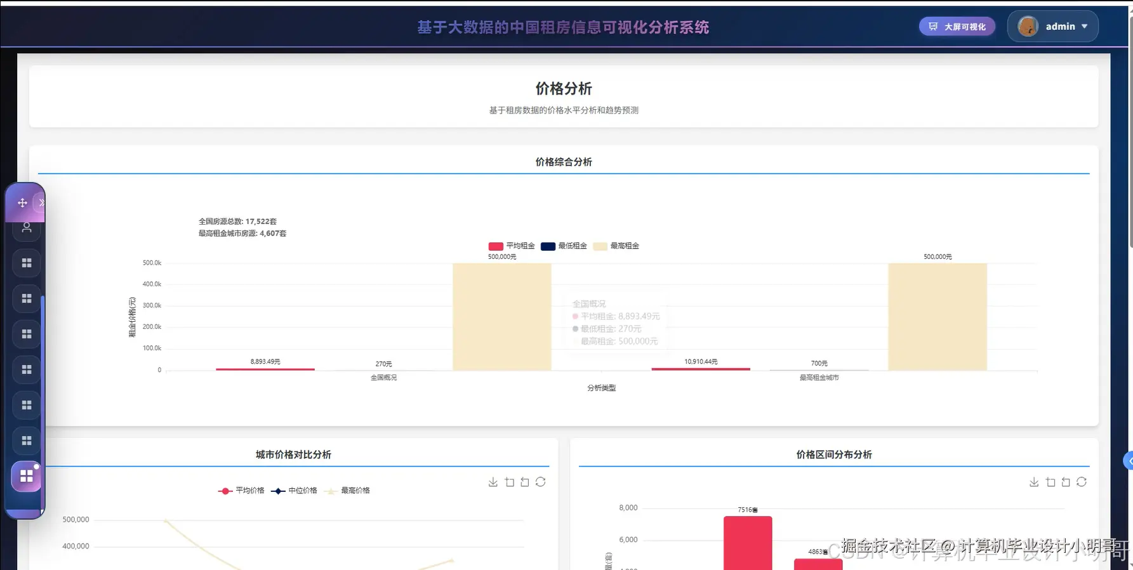
Task: Click the admin avatar picture
Action: point(1028,27)
